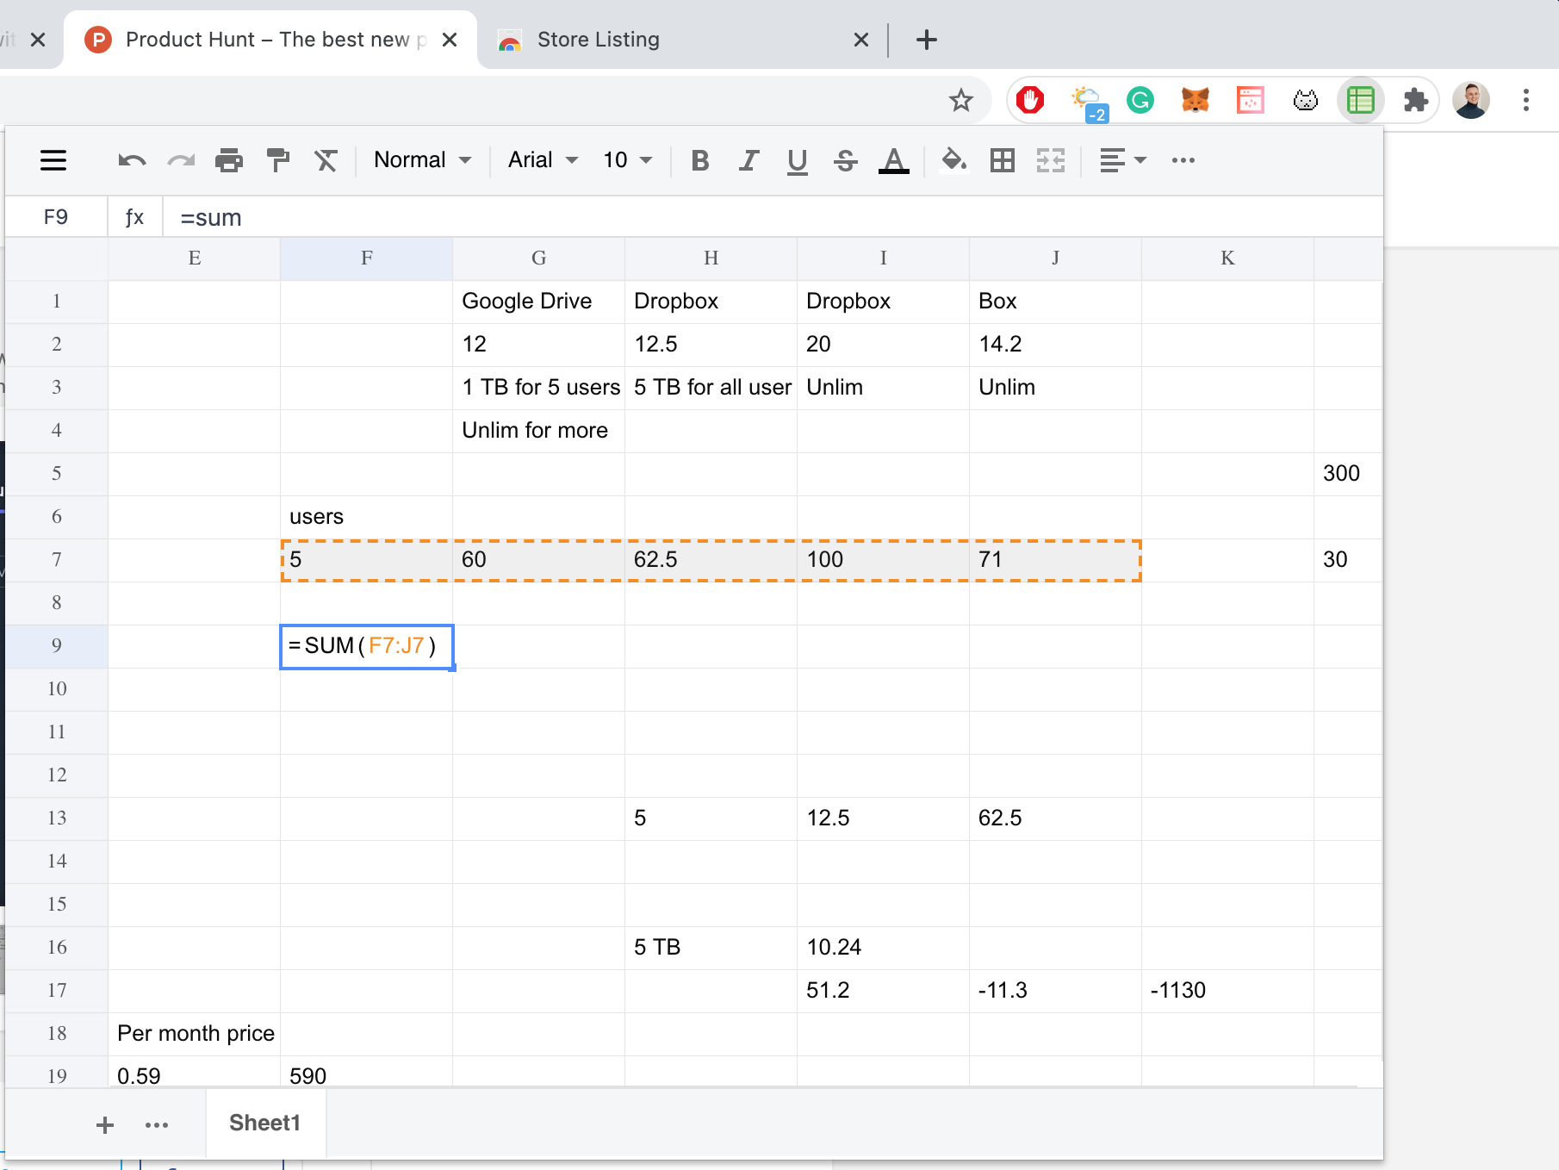
Task: Click the cat face extension icon
Action: point(1306,101)
